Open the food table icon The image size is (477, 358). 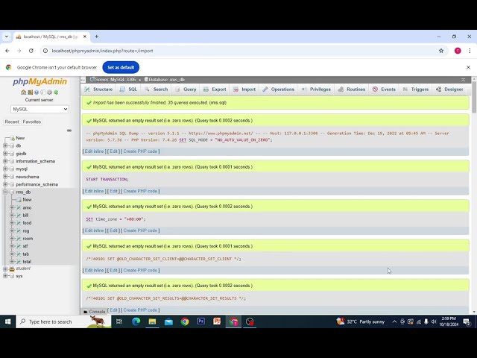click(x=19, y=223)
